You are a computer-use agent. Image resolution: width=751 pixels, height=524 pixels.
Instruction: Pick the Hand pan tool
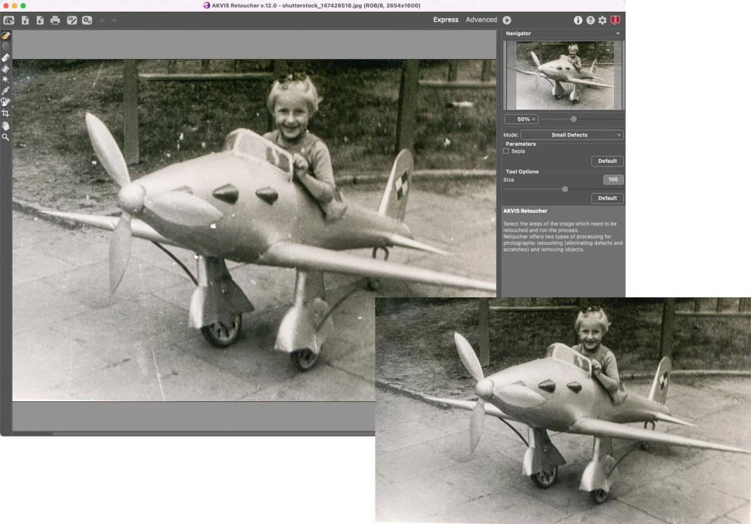6,125
